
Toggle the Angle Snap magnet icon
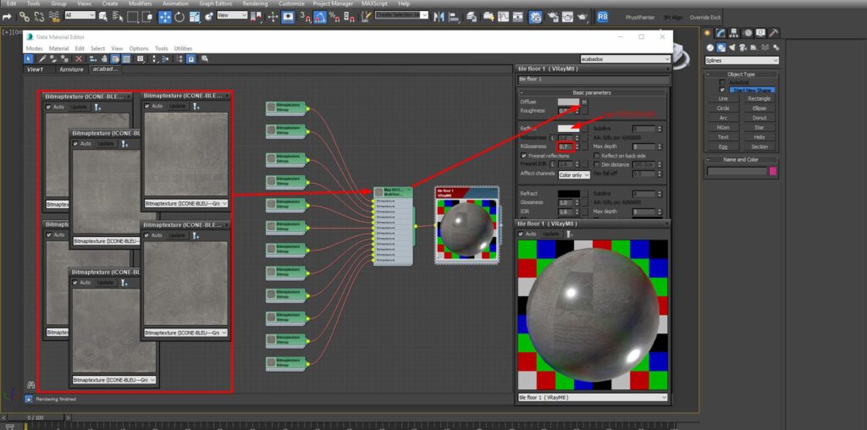pyautogui.click(x=320, y=17)
